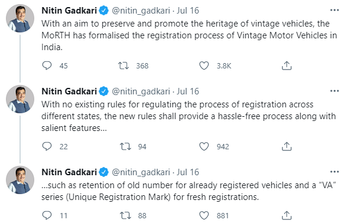Viewport: 342px width, 223px height.
Task: Reply to the vintage vehicles heritage tweet
Action: tap(47, 65)
